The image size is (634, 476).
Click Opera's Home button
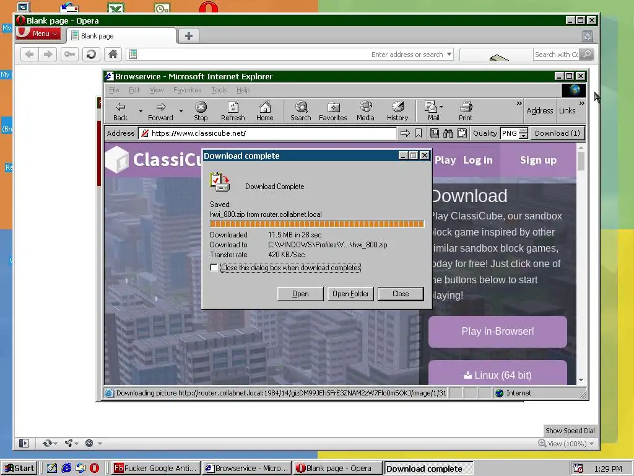[x=113, y=55]
